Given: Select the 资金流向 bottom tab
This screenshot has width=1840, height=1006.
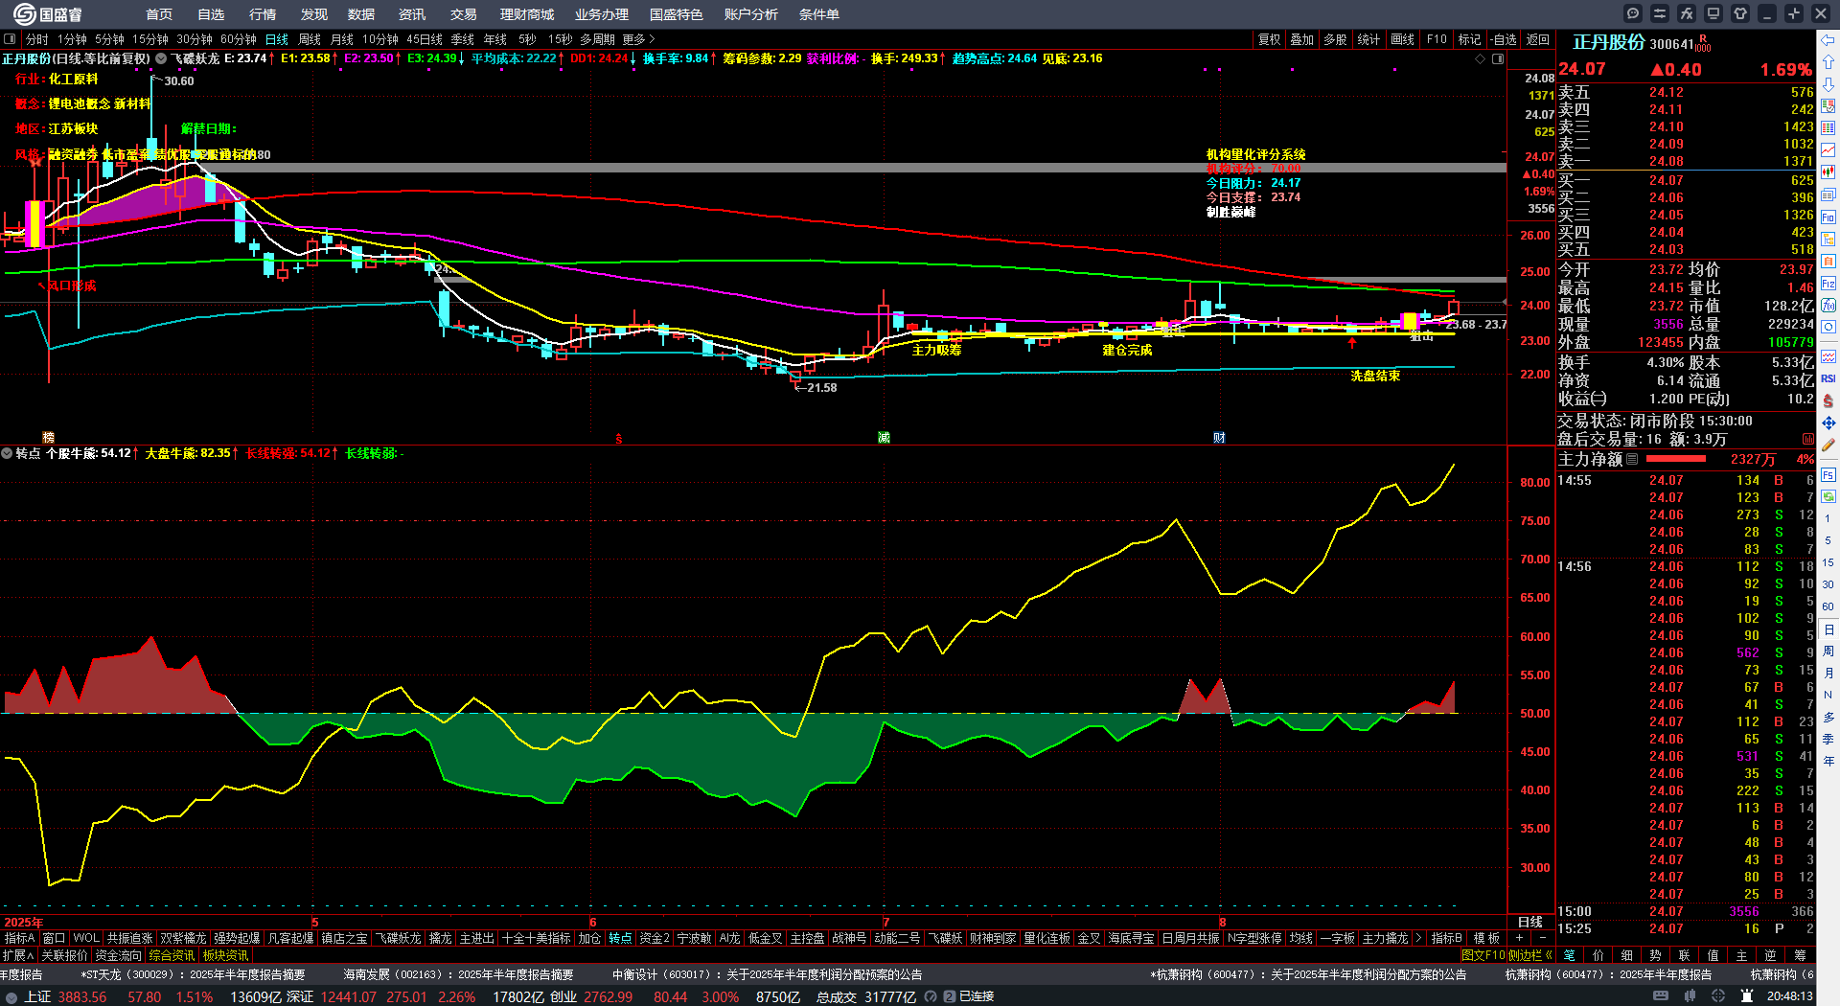Looking at the screenshot, I should tap(118, 955).
